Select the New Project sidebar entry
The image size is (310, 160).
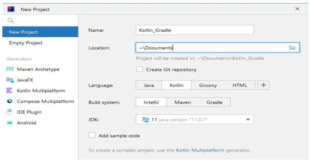(x=40, y=32)
